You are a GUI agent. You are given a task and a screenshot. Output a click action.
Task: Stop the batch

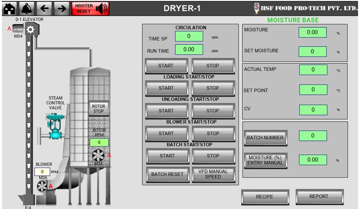(x=213, y=156)
